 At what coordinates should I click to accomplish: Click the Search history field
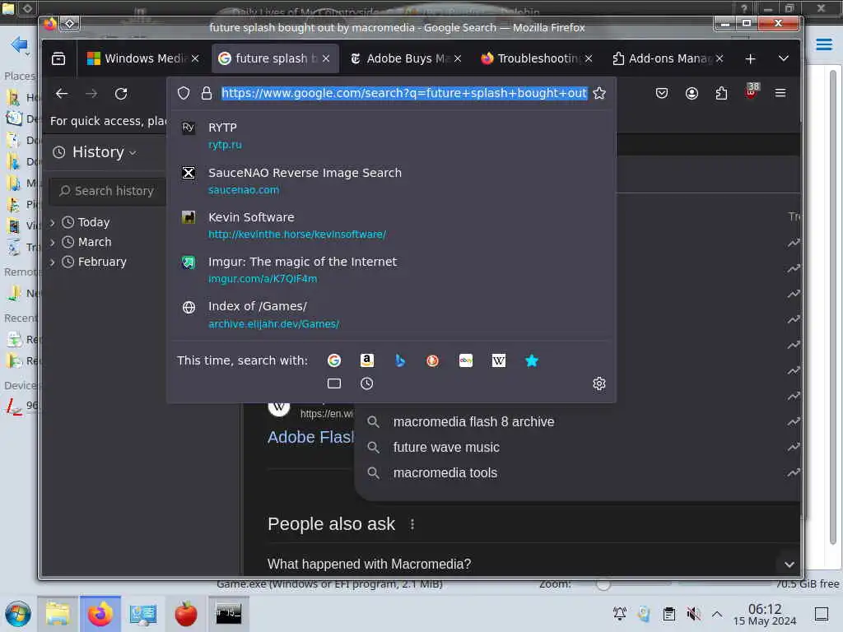click(x=108, y=191)
